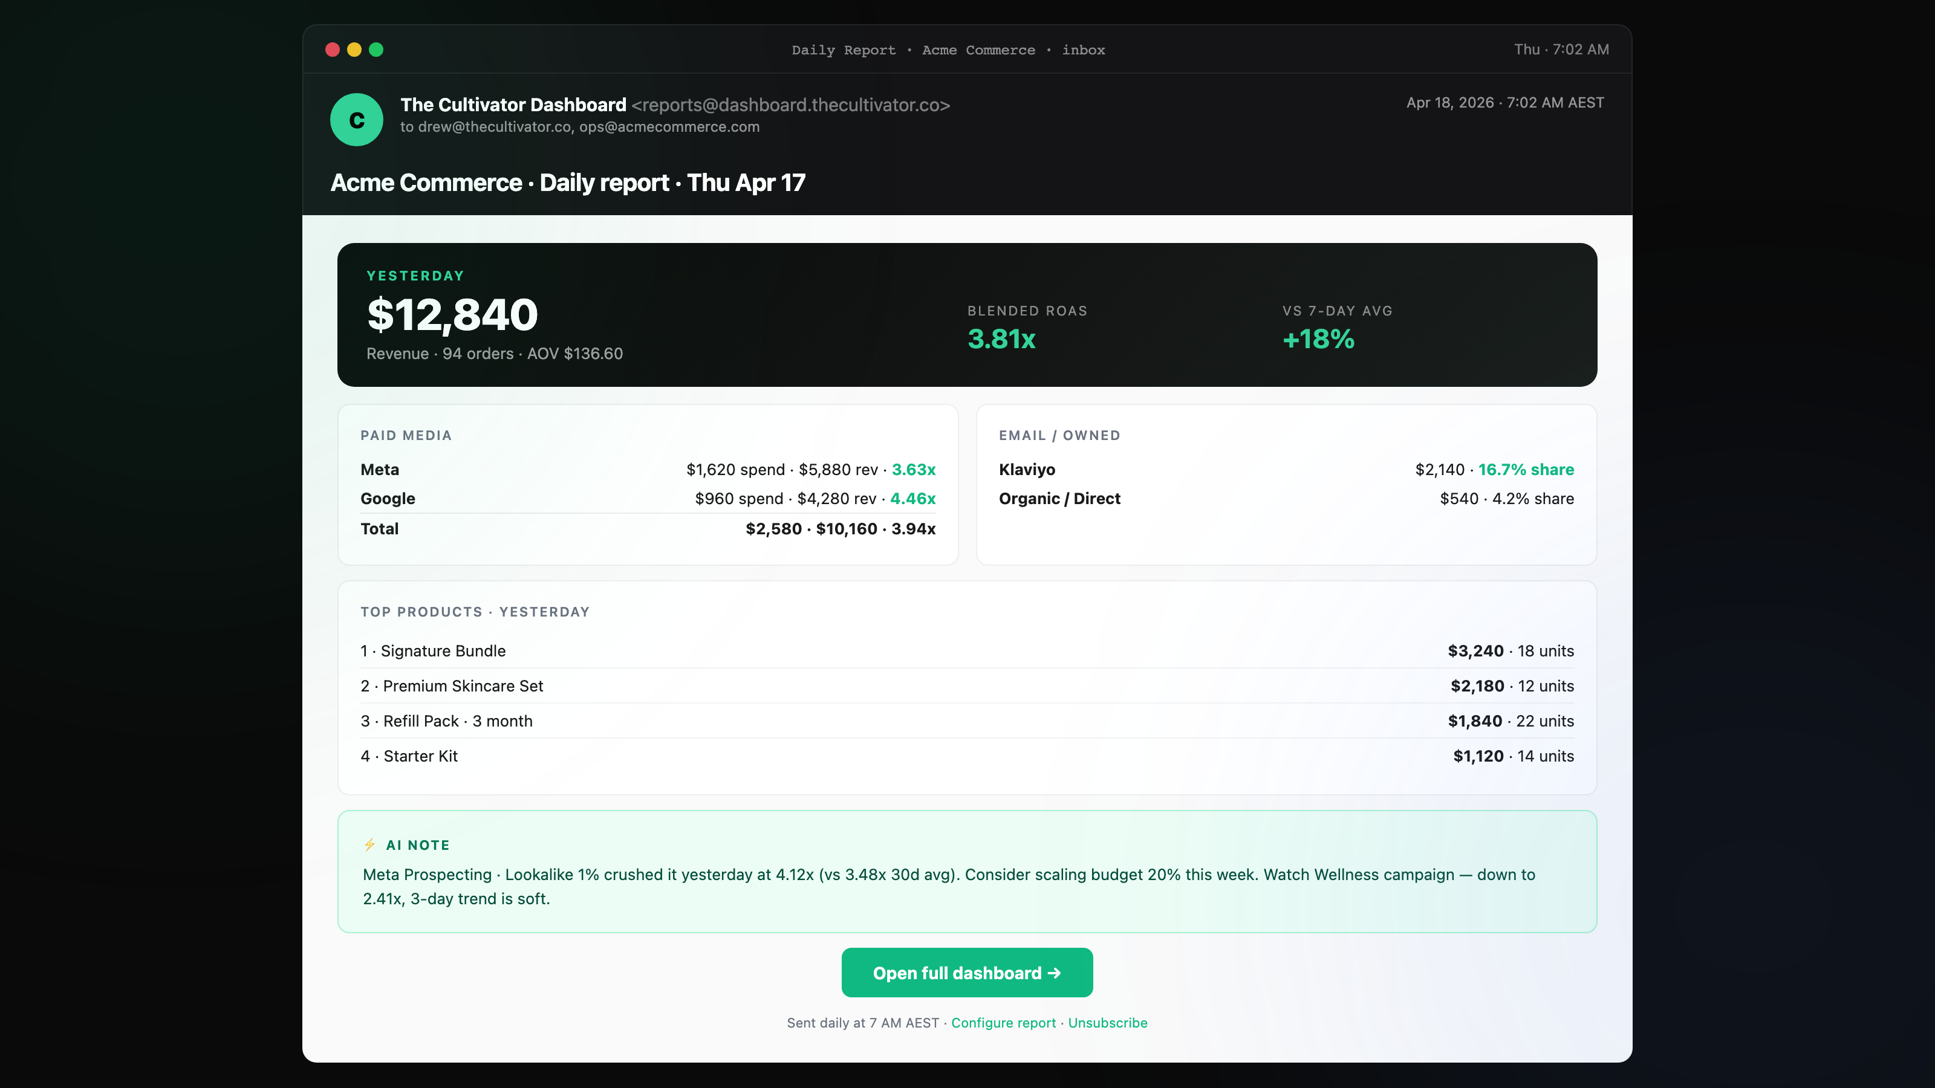Click the AI NOTE heading
1935x1088 pixels.
click(418, 845)
